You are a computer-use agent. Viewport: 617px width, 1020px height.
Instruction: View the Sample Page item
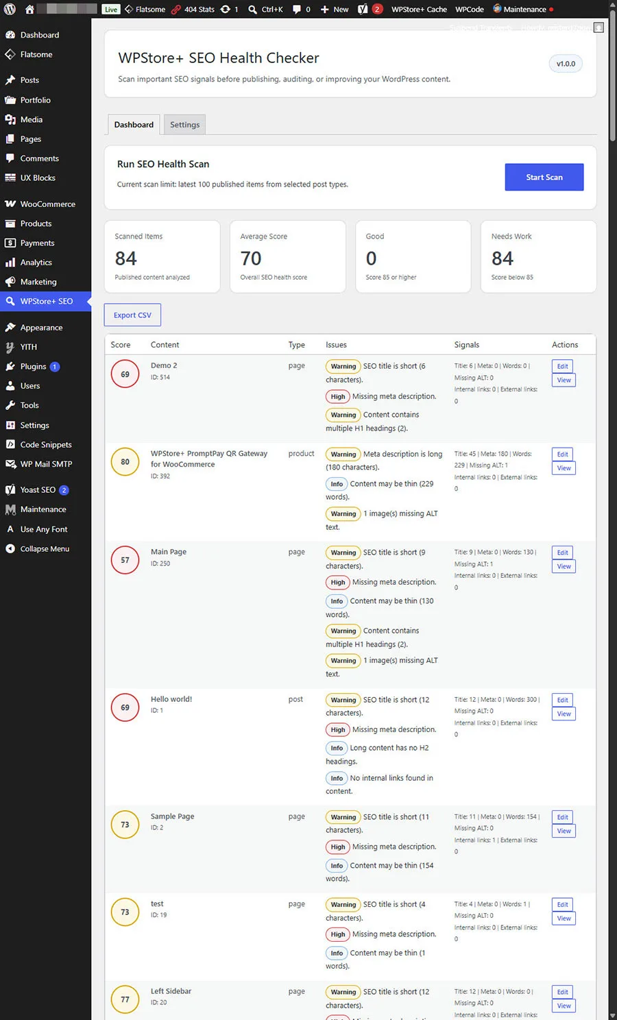(x=564, y=831)
